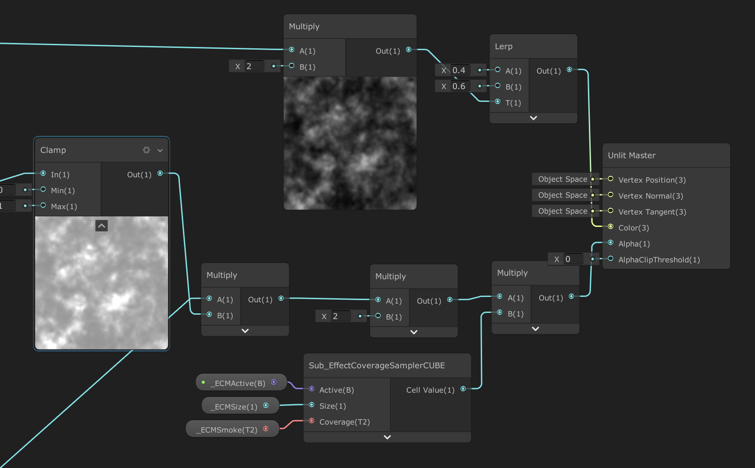This screenshot has height=468, width=755.
Task: Click the Active(B) port on the sampler node
Action: click(311, 389)
